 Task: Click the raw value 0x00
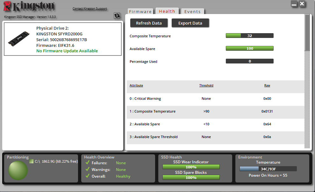pyautogui.click(x=267, y=99)
